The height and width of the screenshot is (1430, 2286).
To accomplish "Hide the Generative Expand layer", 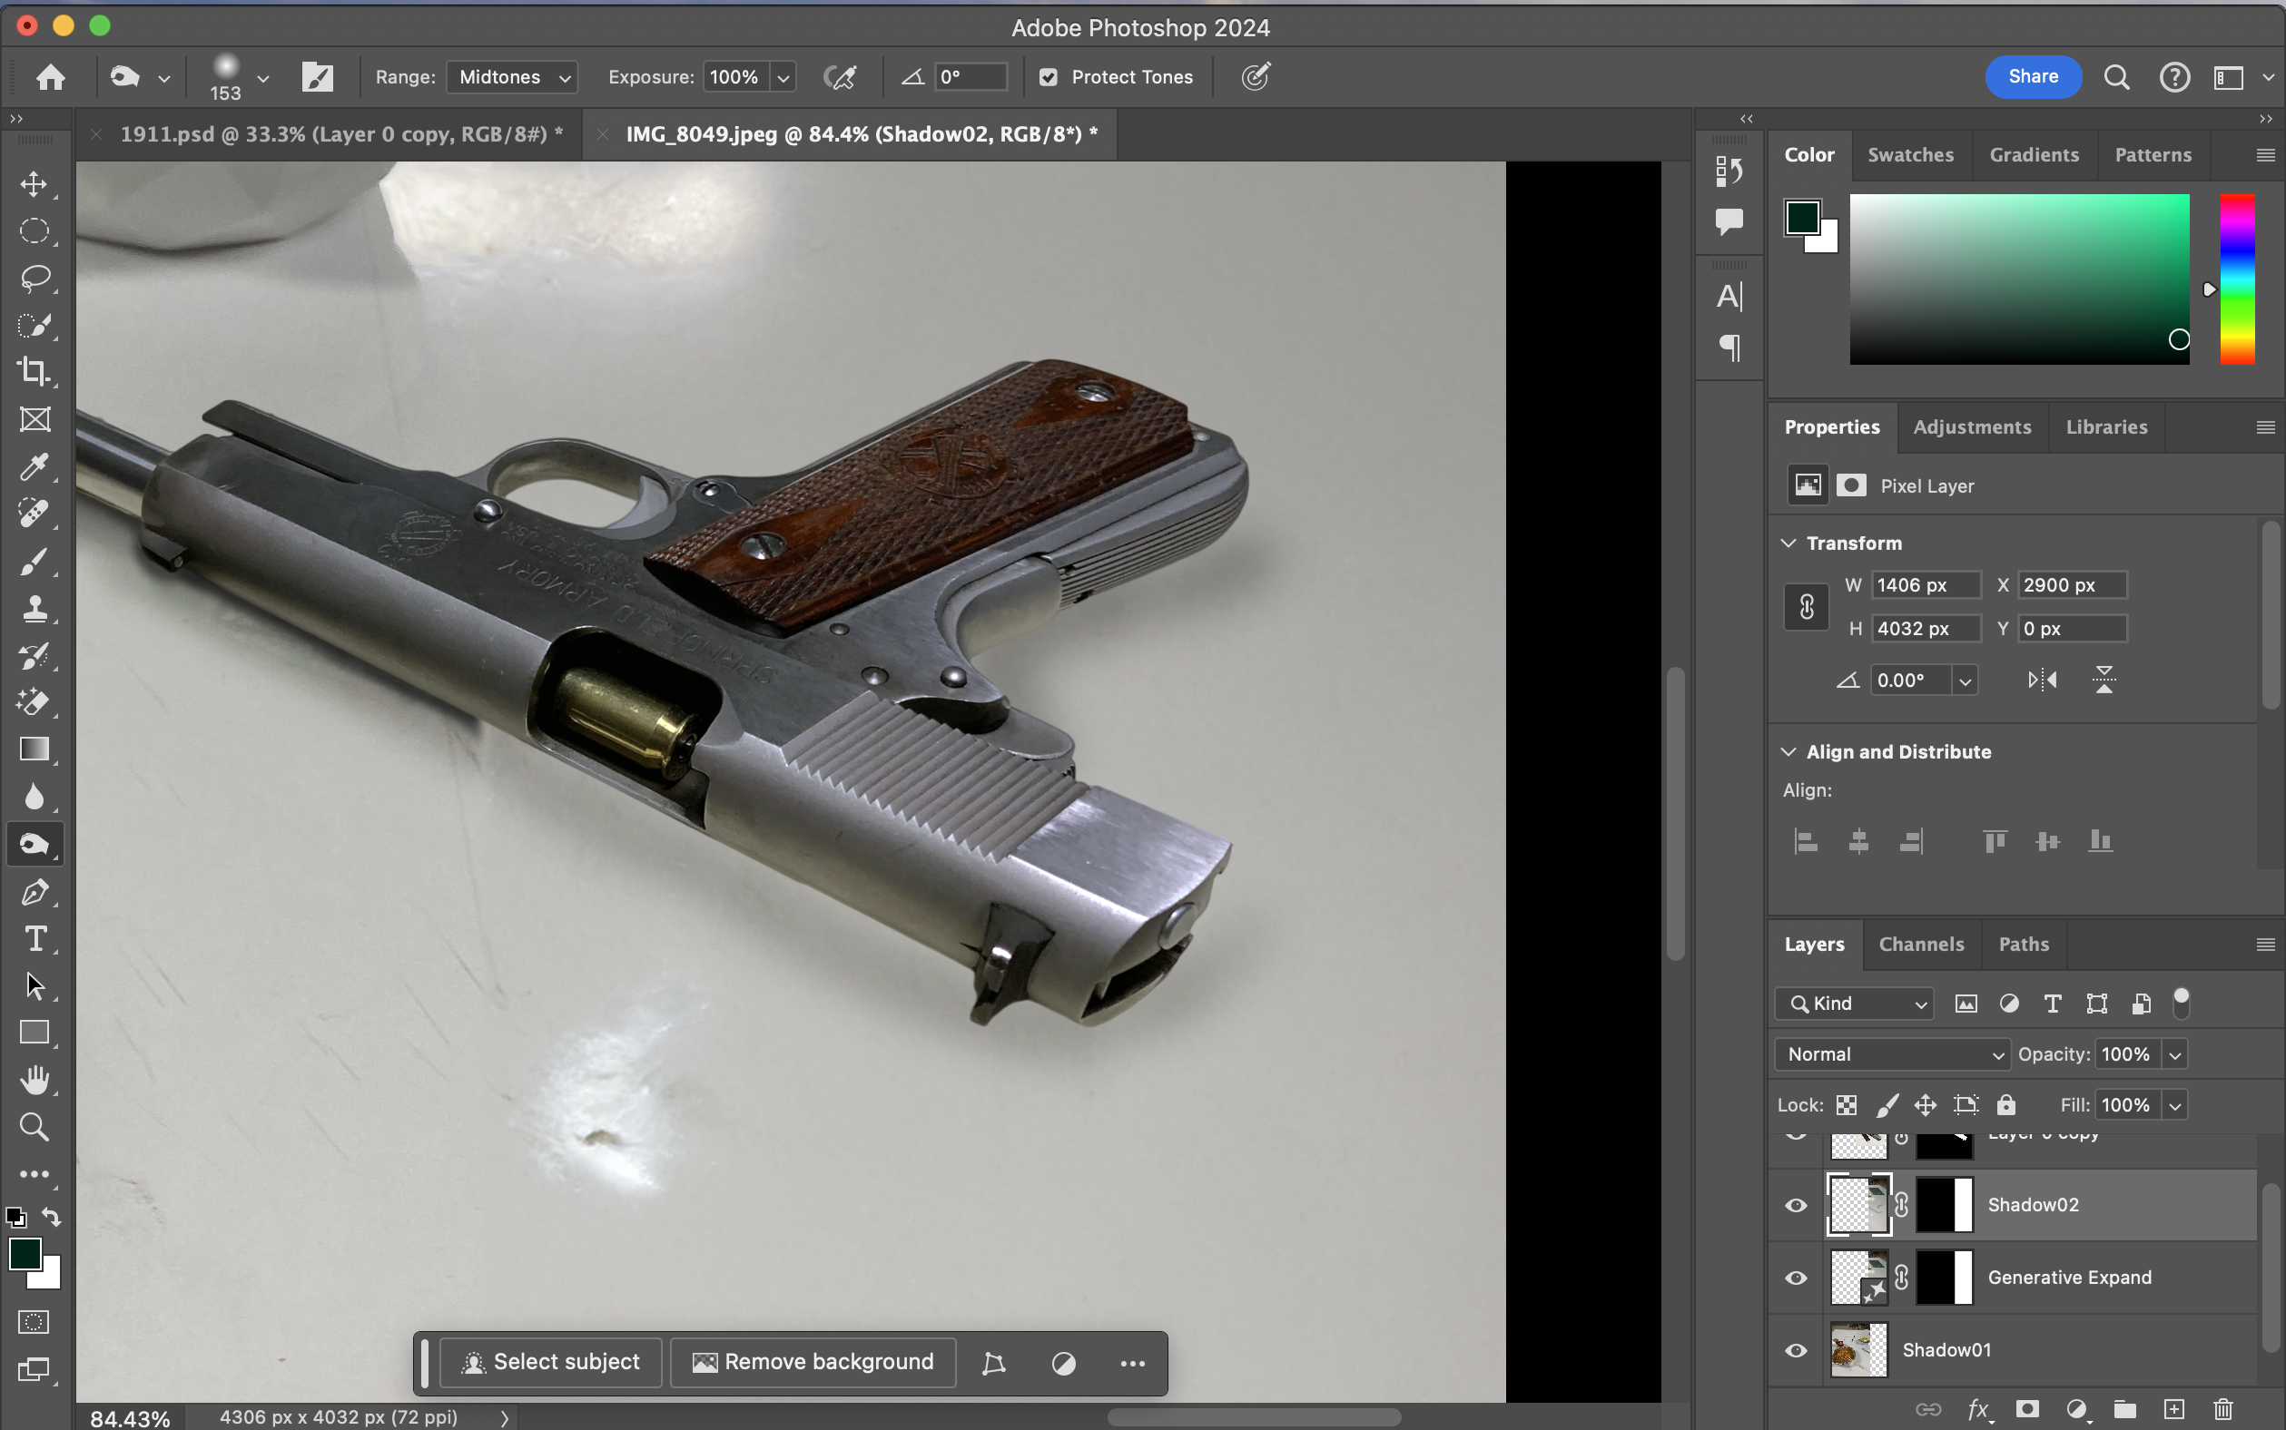I will pyautogui.click(x=1796, y=1278).
